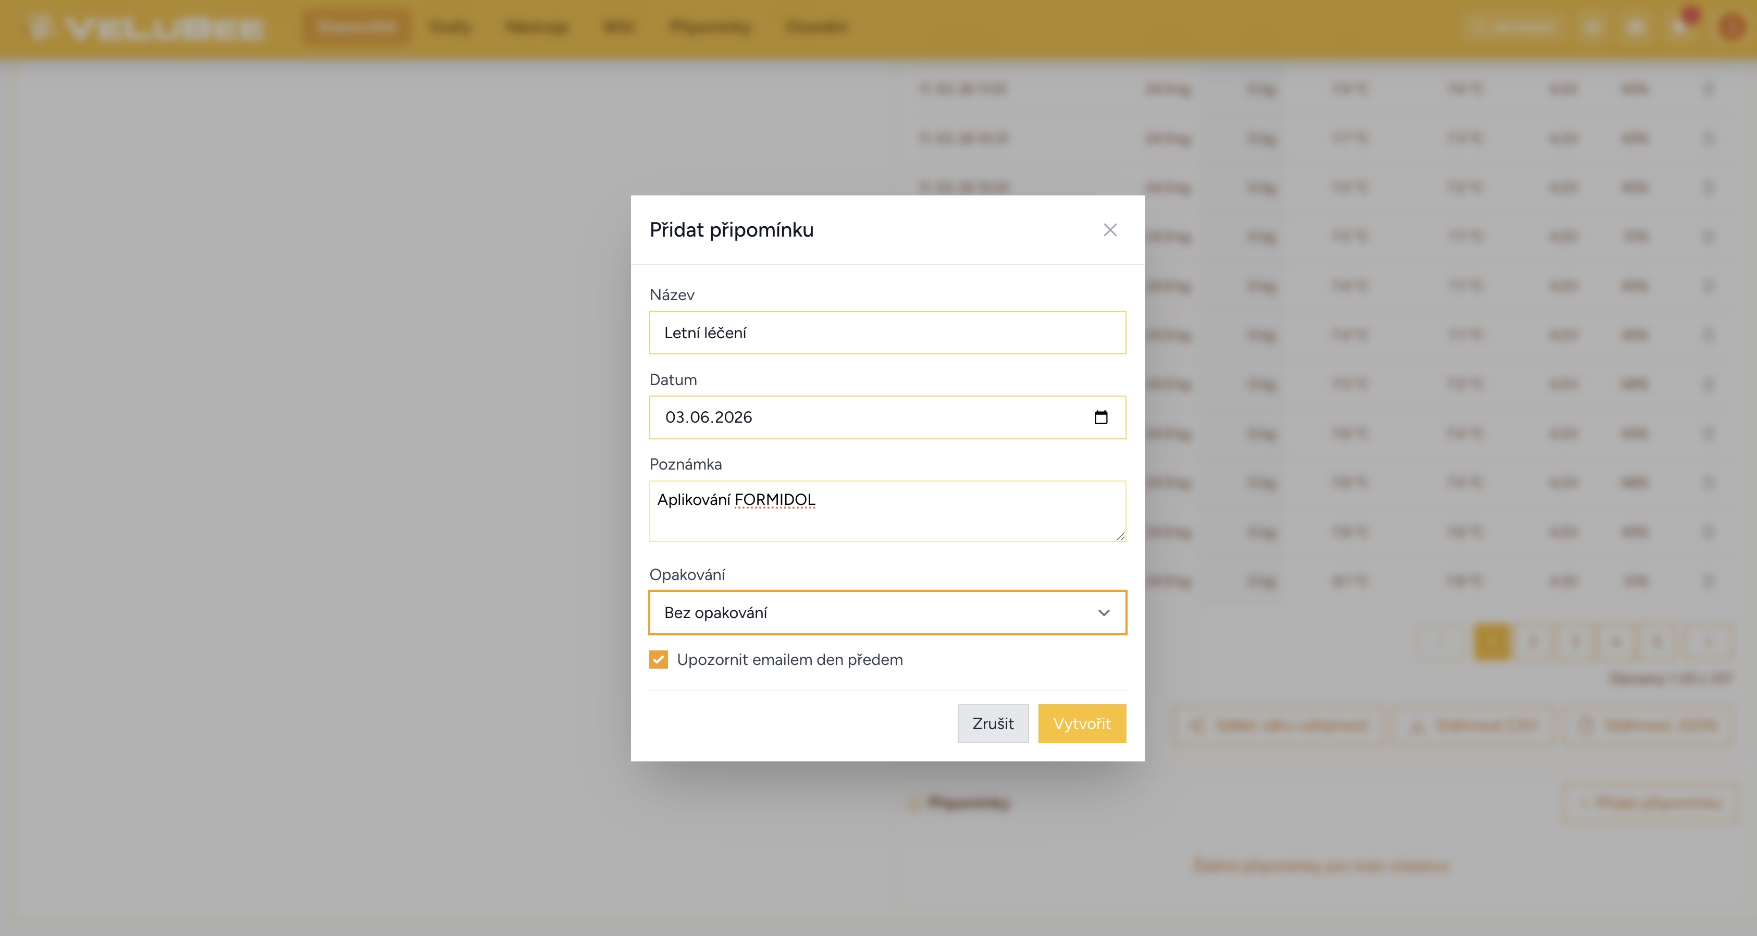This screenshot has height=936, width=1757.
Task: Uncheck the email notification checkbox
Action: point(658,660)
